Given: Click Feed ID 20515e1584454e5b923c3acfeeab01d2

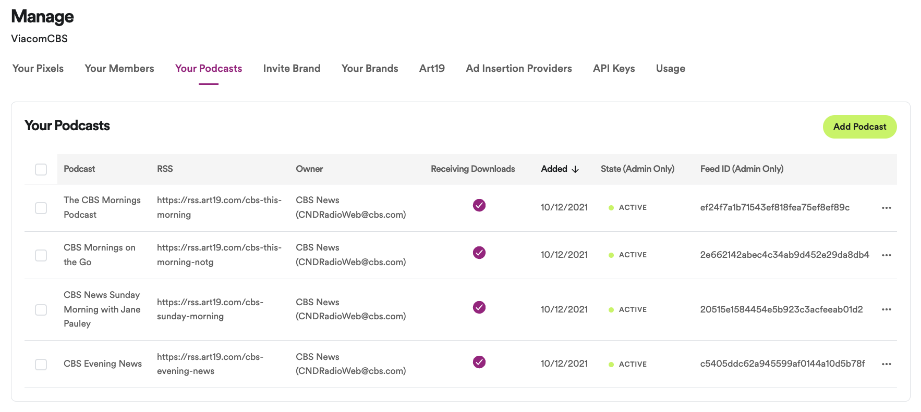Looking at the screenshot, I should [782, 309].
